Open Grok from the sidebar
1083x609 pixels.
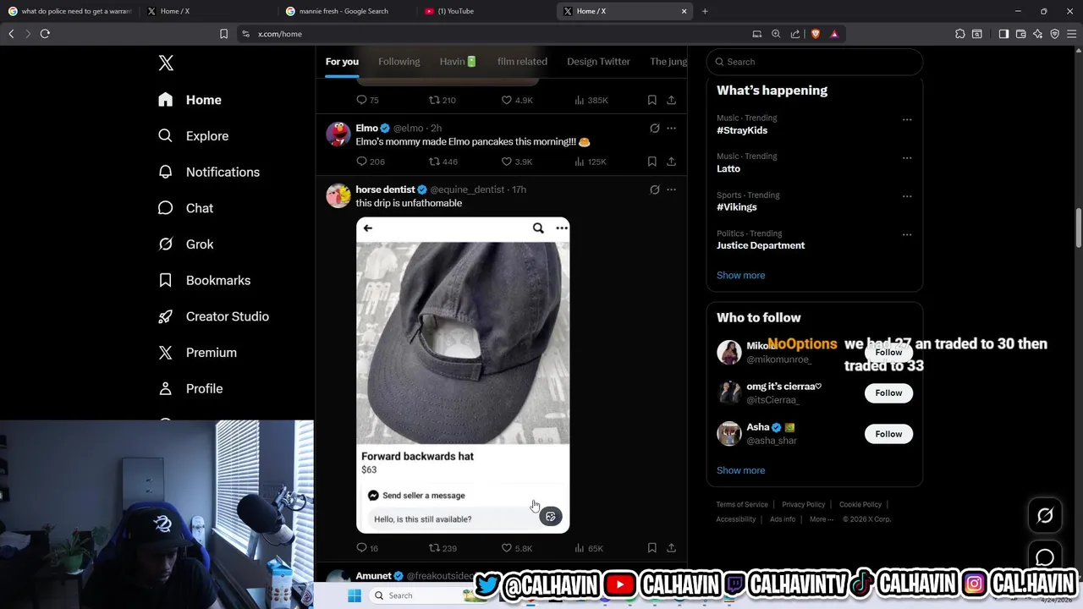(x=185, y=244)
